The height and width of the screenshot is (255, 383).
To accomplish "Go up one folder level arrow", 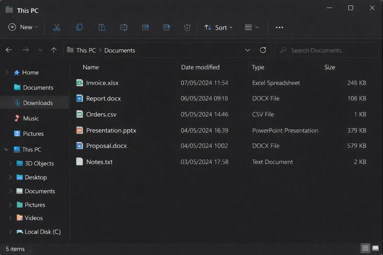I will (54, 50).
